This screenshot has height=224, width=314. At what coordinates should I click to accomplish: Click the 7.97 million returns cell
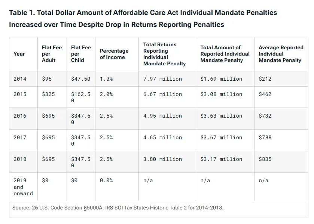coord(162,79)
